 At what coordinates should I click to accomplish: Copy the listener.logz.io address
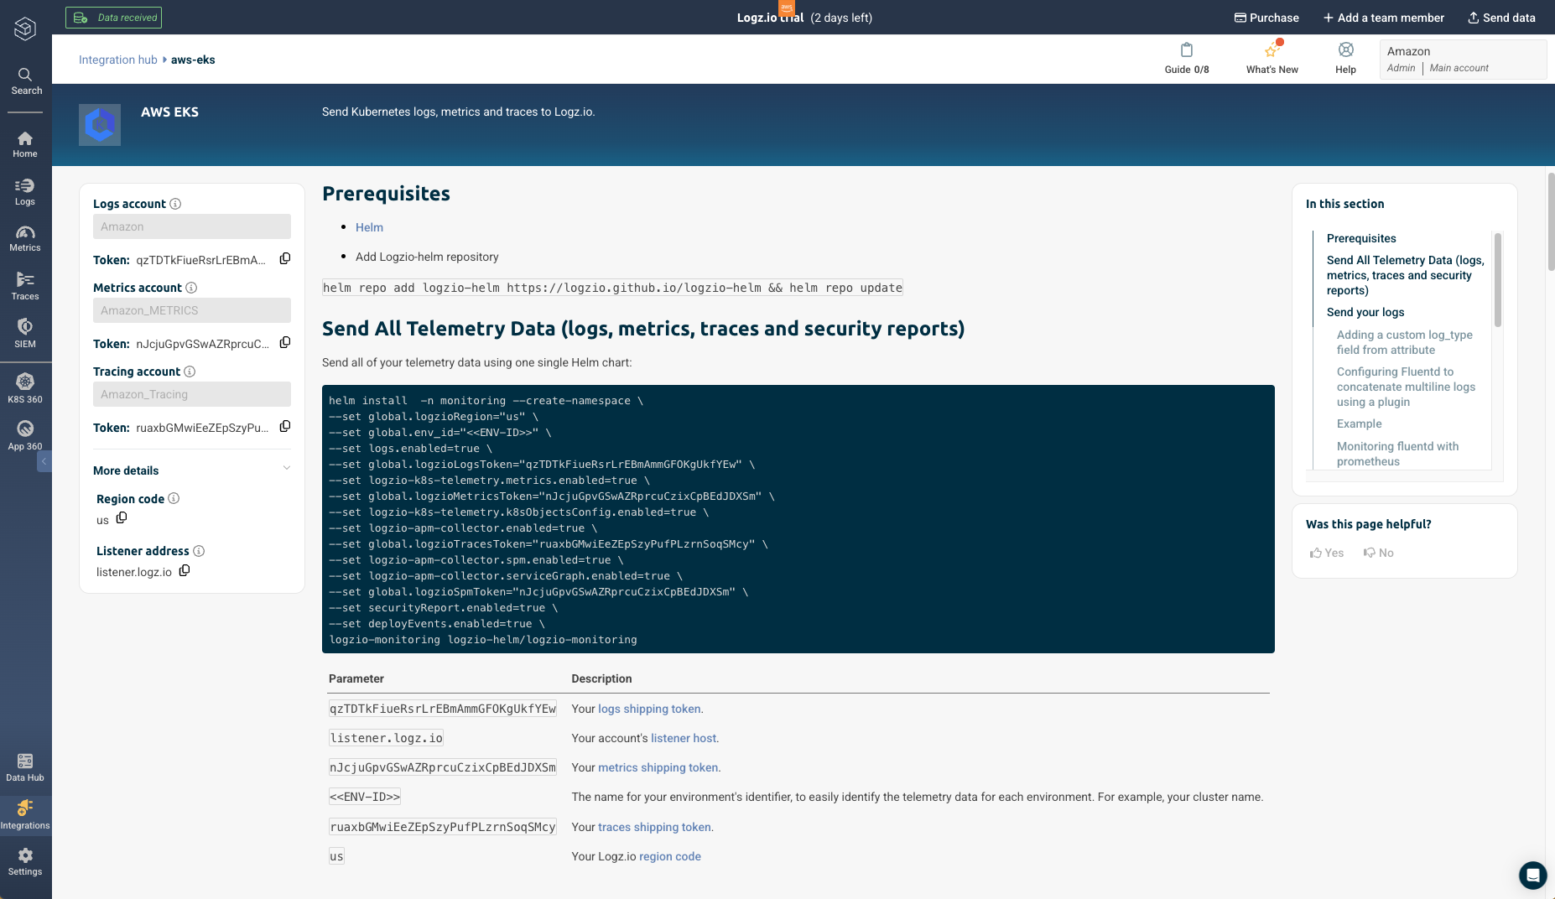coord(184,570)
